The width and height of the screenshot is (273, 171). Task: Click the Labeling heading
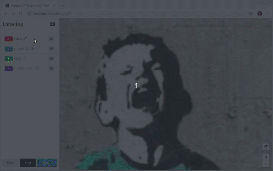point(13,24)
